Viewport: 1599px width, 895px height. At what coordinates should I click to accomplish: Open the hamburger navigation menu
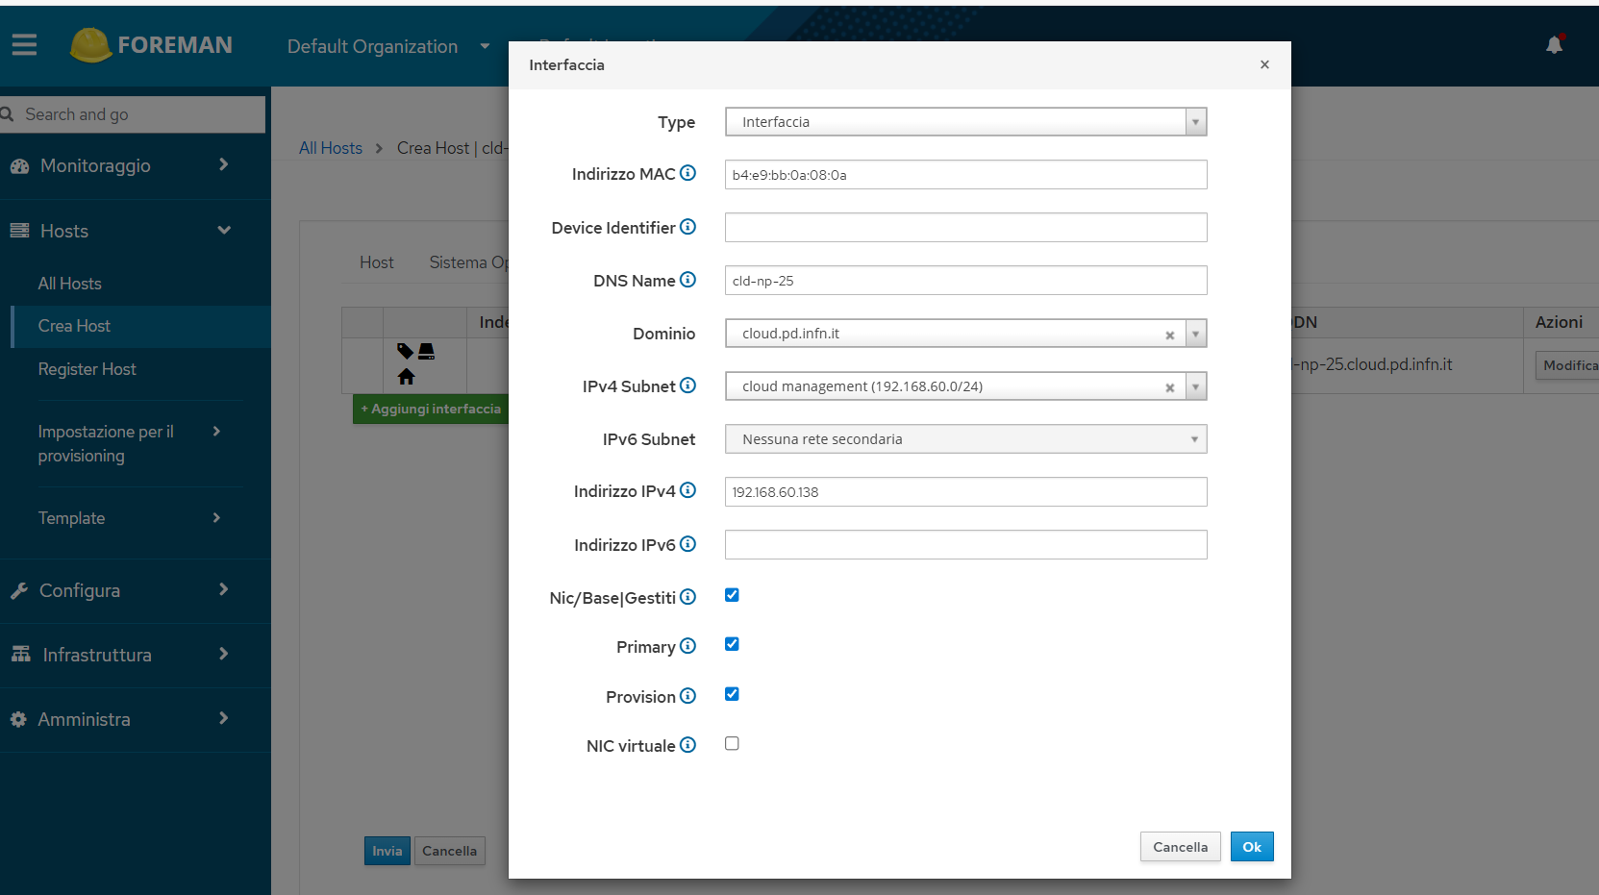pyautogui.click(x=24, y=44)
